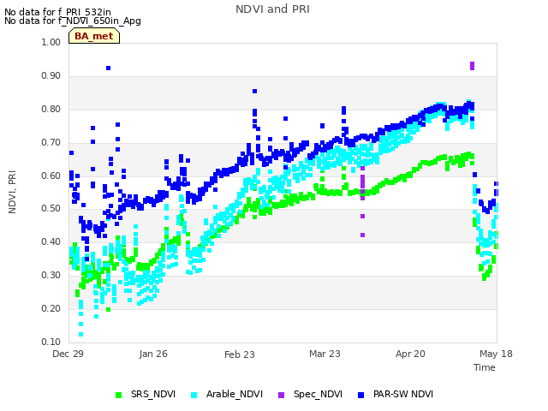Viewport: 548px width, 411px height.
Task: Click the 0.60 y-axis tick label
Action: click(x=51, y=176)
